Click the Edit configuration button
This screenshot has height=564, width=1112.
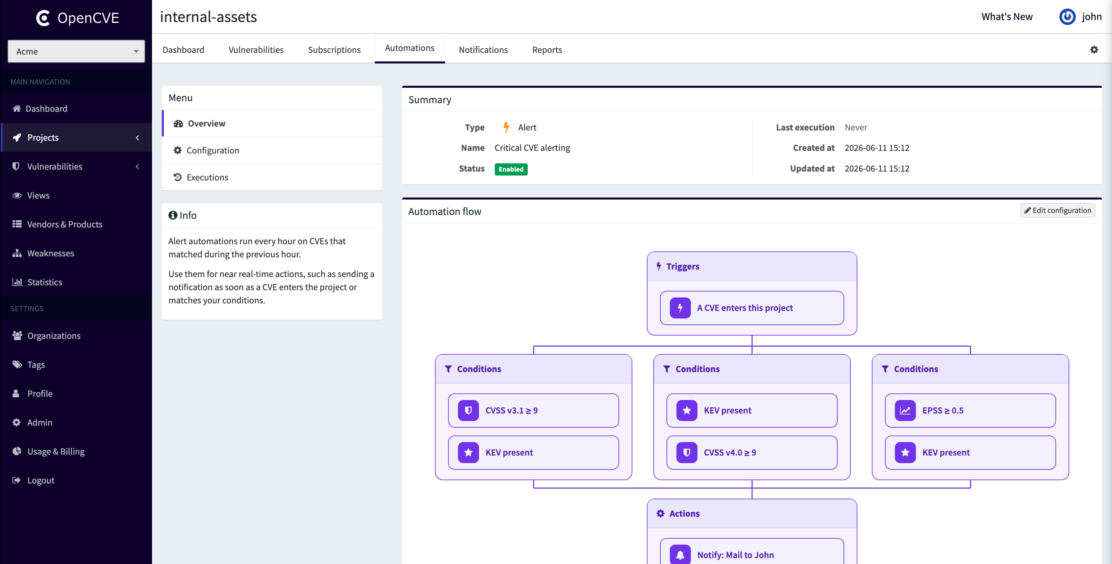(x=1058, y=210)
